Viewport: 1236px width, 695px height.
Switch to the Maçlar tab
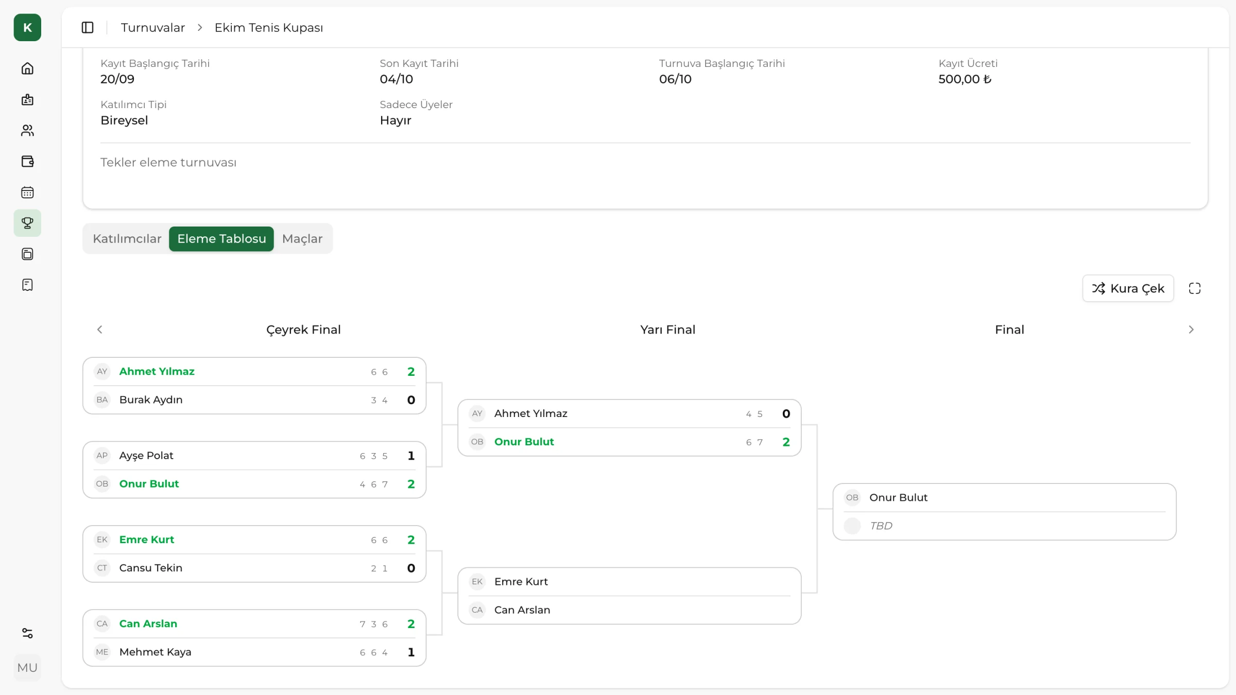coord(302,239)
